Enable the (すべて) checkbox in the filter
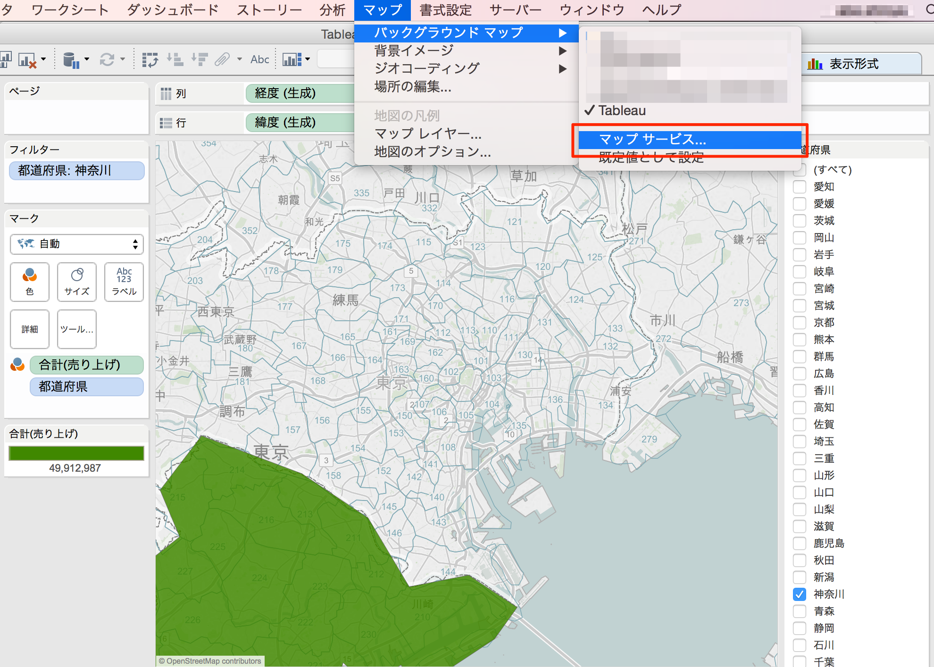 coord(799,170)
